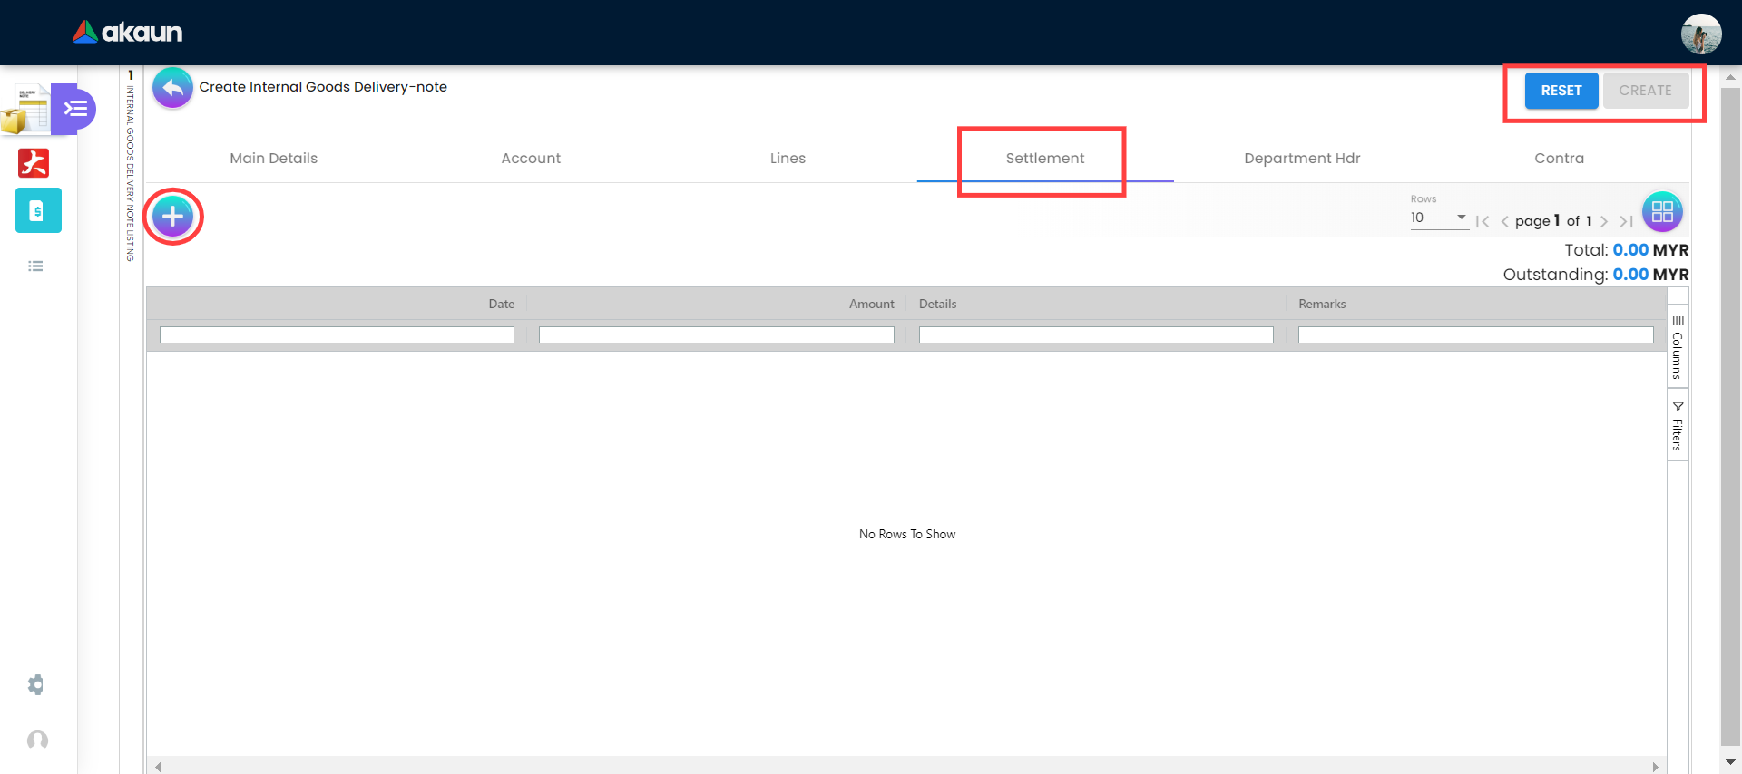Open the teal dollar document icon
Screen dimensions: 1742x774
click(x=38, y=210)
